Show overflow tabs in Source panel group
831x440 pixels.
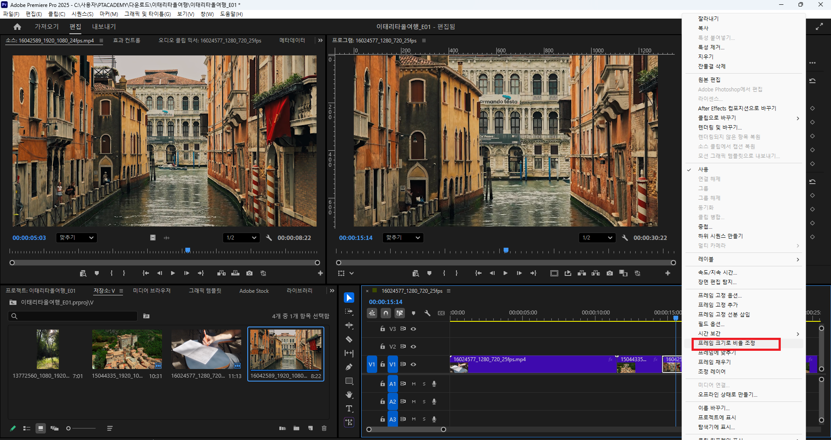[x=320, y=40]
